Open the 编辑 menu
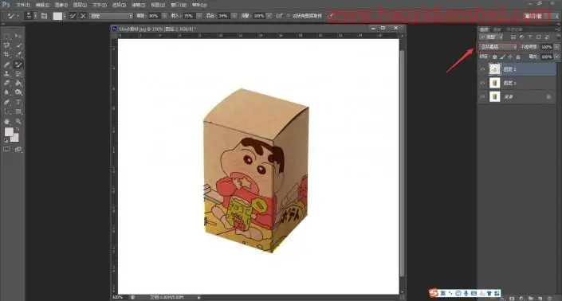Screen dimensions: 562x301 click(42, 5)
